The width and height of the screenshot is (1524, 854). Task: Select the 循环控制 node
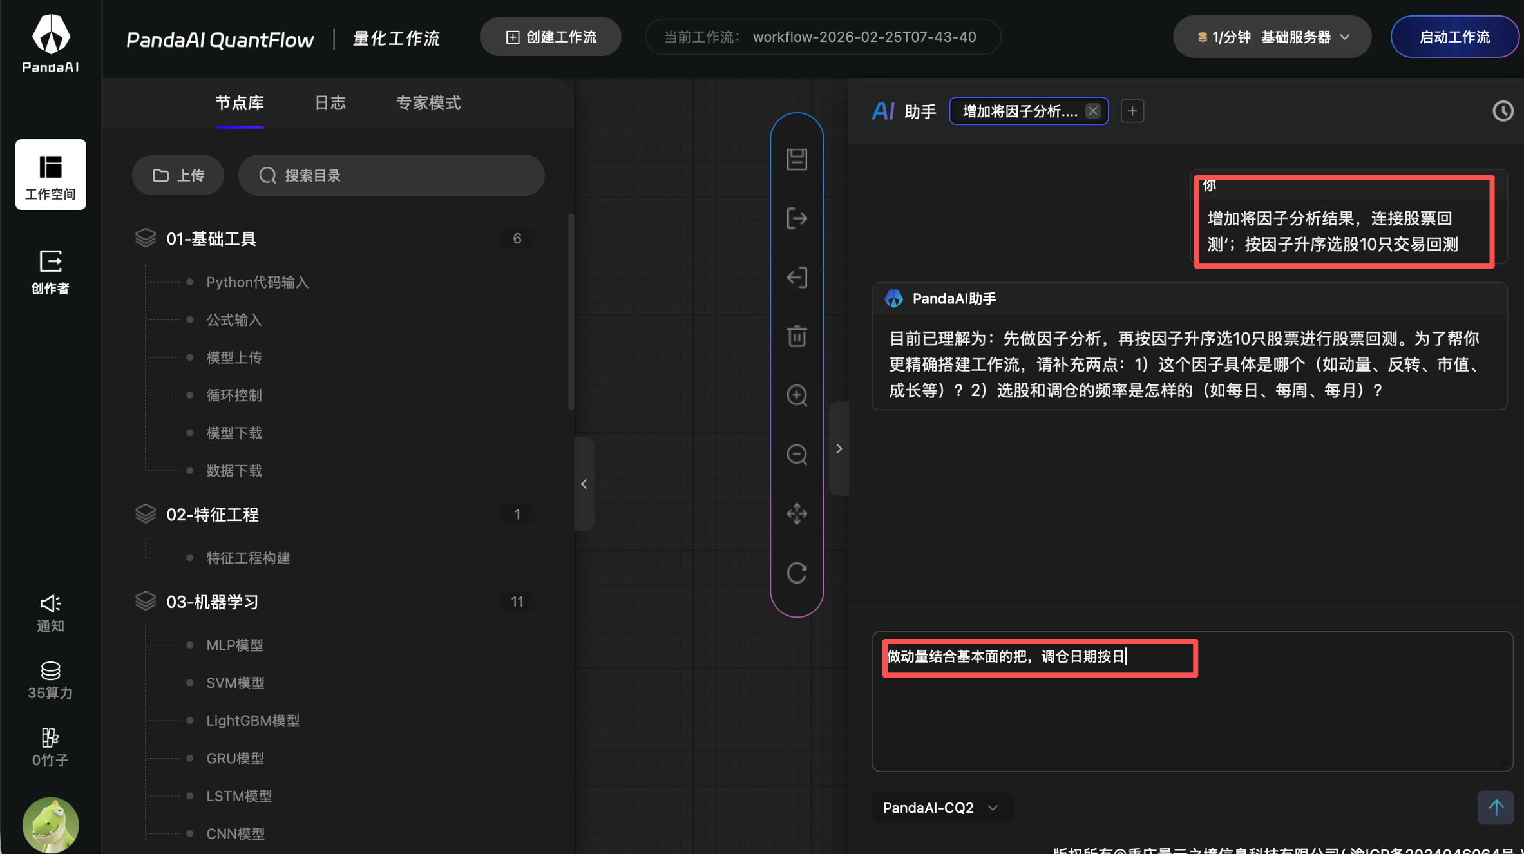tap(234, 395)
